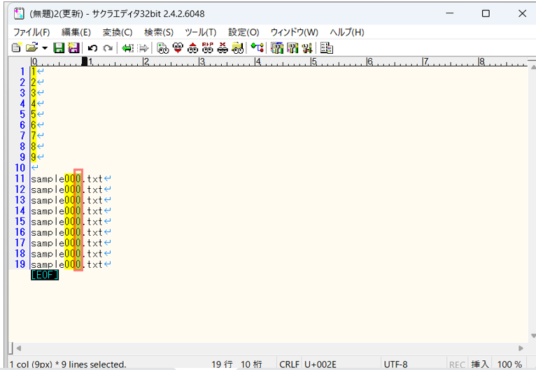This screenshot has width=536, height=370.
Task: Toggle the 挿入 insert mode indicator
Action: point(480,364)
